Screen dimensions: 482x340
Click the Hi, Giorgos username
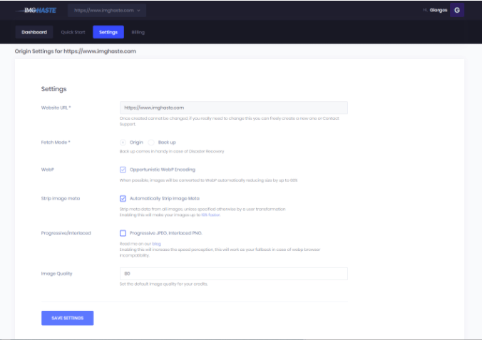pos(432,11)
